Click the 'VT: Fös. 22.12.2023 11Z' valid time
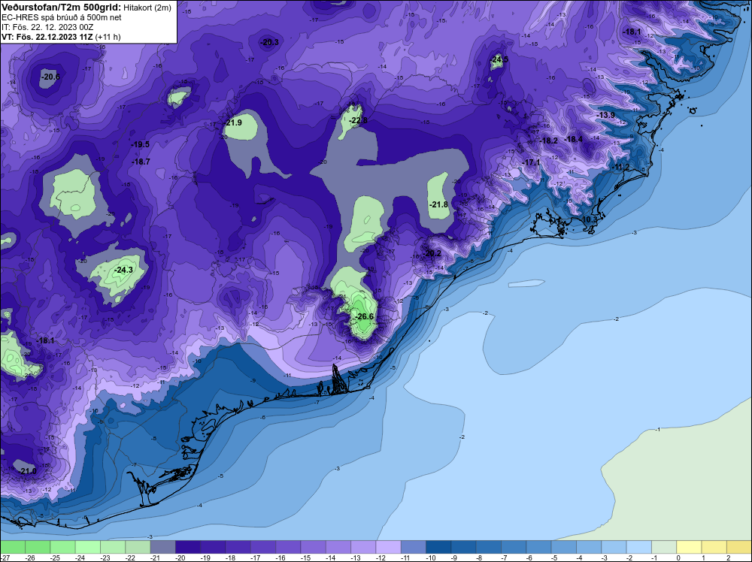This screenshot has width=752, height=562. (x=47, y=37)
